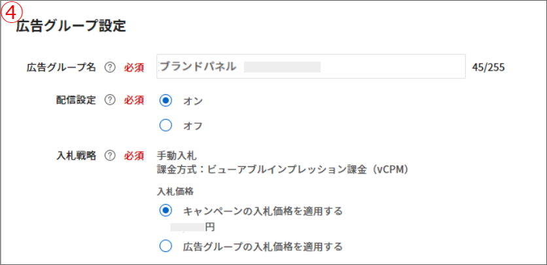Image resolution: width=547 pixels, height=265 pixels.
Task: Click help icon beside 広告グループ名
Action: (x=110, y=67)
